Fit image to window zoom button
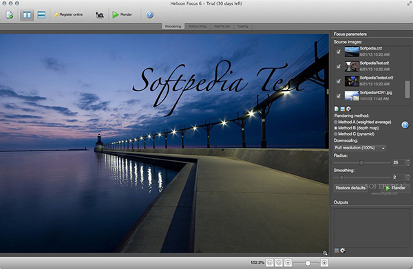Image resolution: width=413 pixels, height=269 pixels. pyautogui.click(x=279, y=263)
